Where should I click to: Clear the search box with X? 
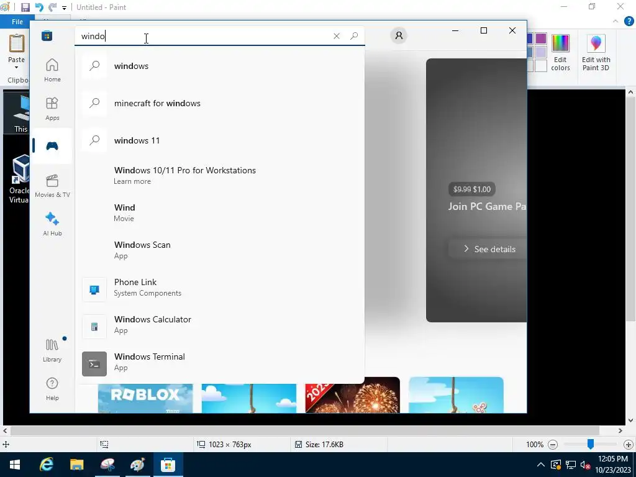pyautogui.click(x=336, y=36)
